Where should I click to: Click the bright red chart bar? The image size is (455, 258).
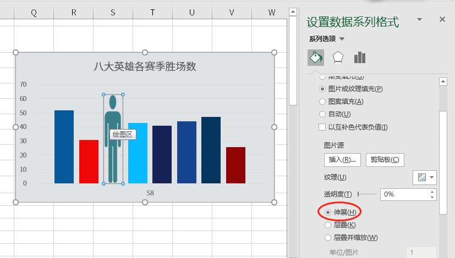(89, 161)
